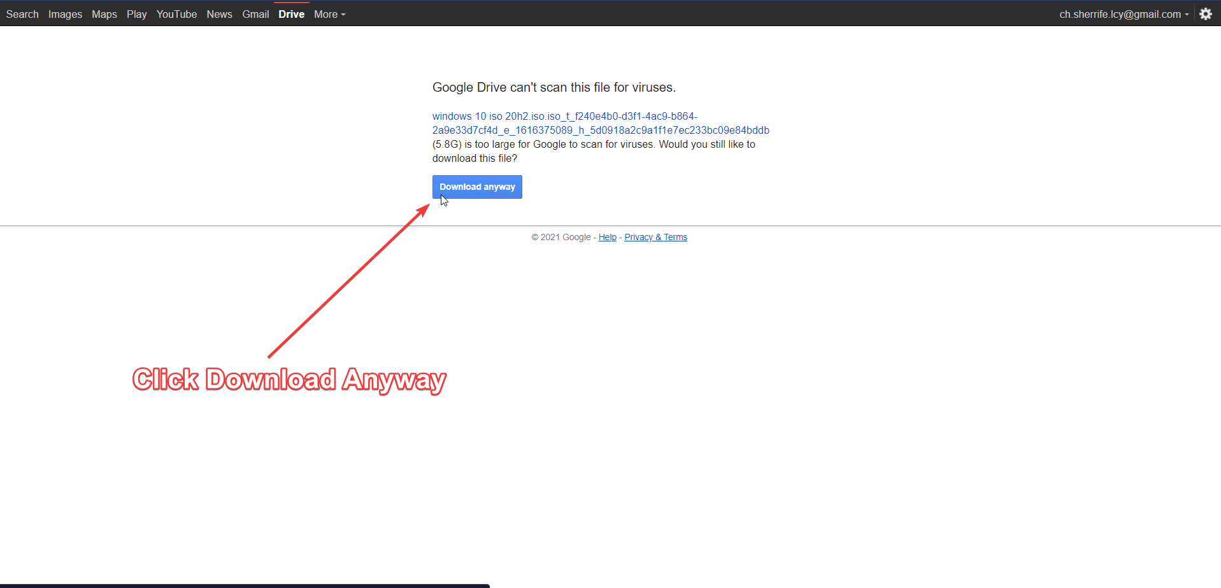Click the '(5.8G) is too large' message text
Image resolution: width=1221 pixels, height=588 pixels.
point(593,145)
